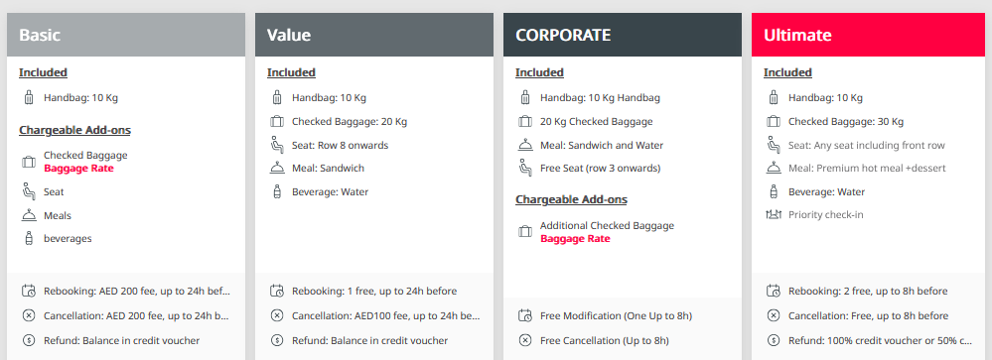Click refund dollar icon in Ultimate fare
Image resolution: width=992 pixels, height=360 pixels.
774,340
